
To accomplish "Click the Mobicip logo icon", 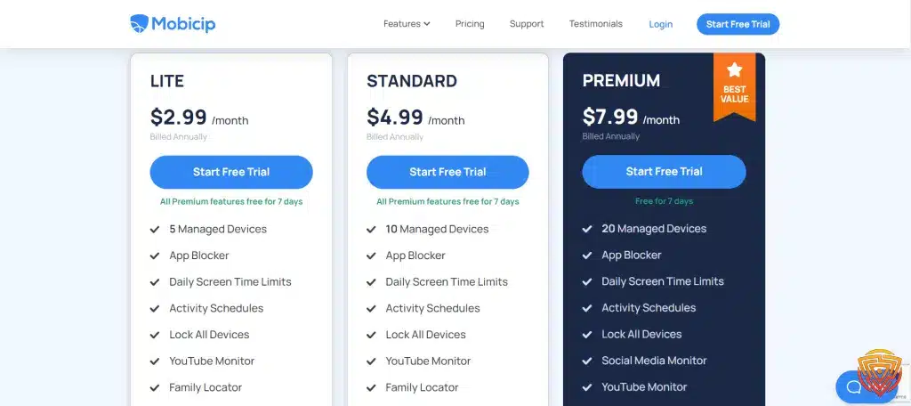I will (140, 24).
